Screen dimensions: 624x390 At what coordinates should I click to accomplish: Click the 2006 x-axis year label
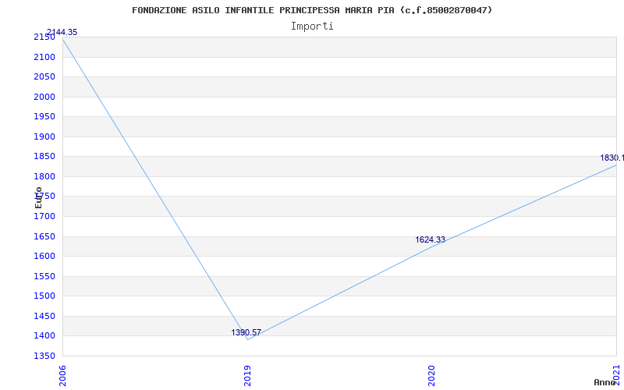[62, 376]
